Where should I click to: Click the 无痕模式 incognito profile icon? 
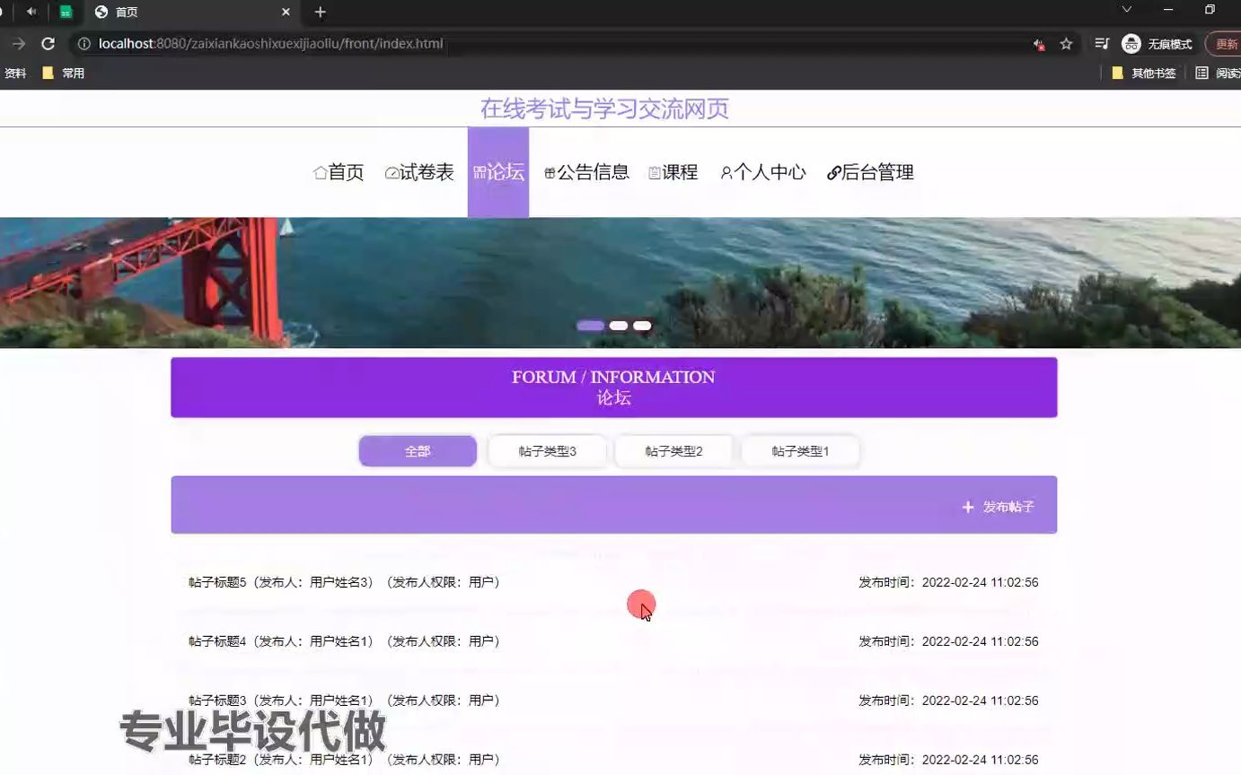pos(1131,42)
